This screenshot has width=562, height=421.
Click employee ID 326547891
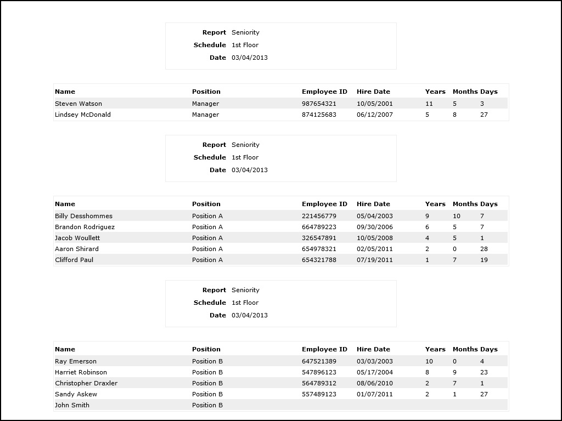[319, 238]
